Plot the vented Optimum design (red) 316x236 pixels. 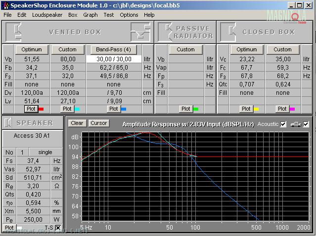point(31,109)
